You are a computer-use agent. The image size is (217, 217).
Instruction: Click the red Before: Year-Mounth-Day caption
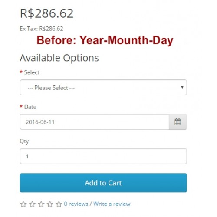pyautogui.click(x=105, y=40)
